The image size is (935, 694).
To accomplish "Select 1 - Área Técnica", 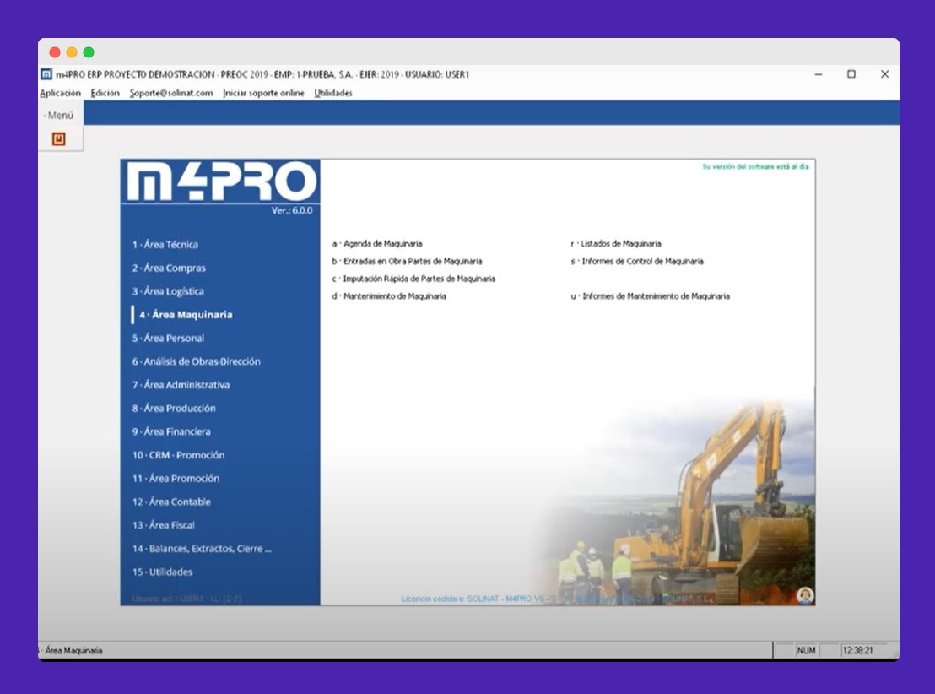I will 165,245.
